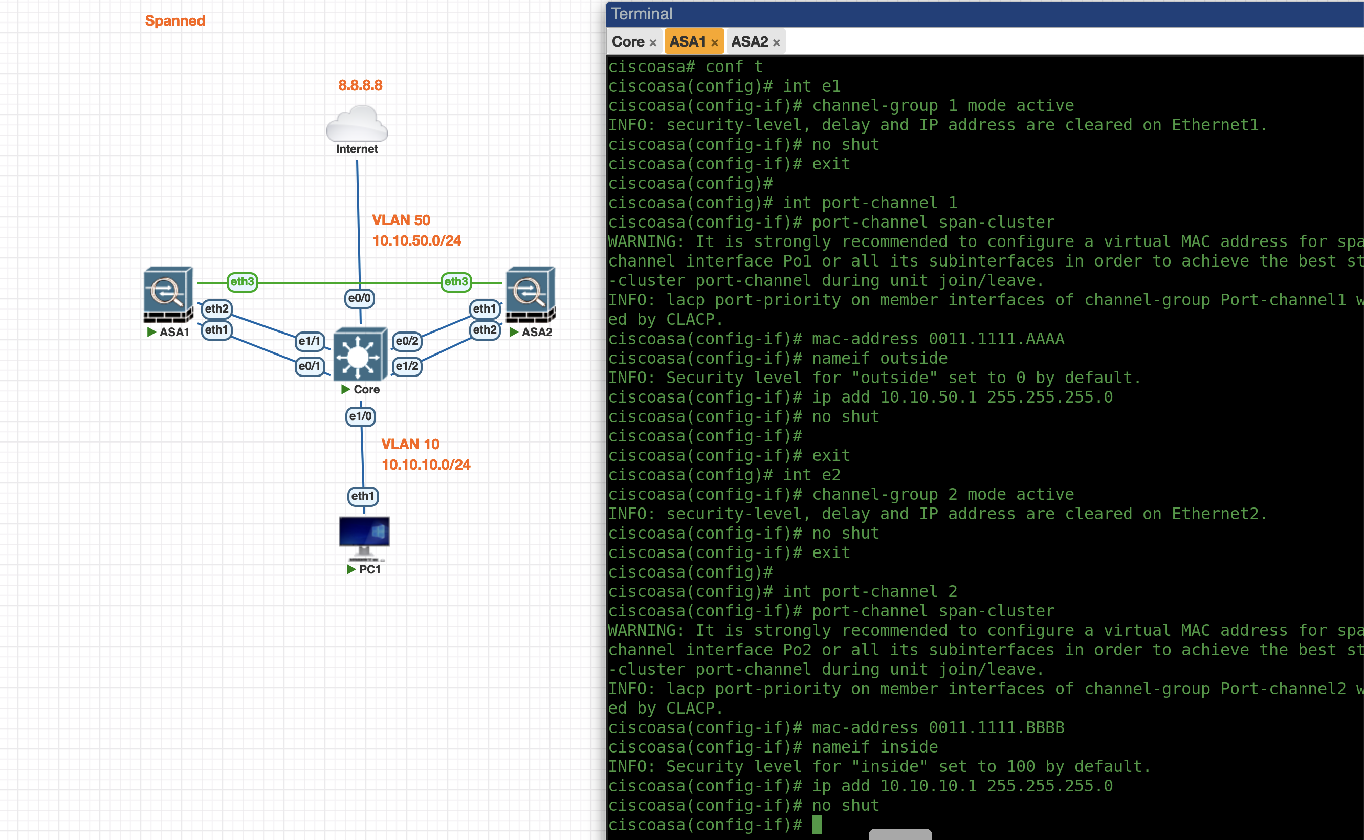Close the ASA2 terminal tab
Screen dimensions: 1364x840
tap(776, 43)
